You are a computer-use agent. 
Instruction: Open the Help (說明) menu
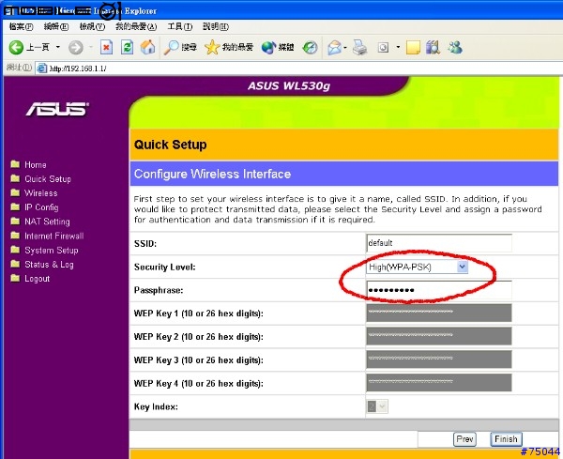coord(216,26)
